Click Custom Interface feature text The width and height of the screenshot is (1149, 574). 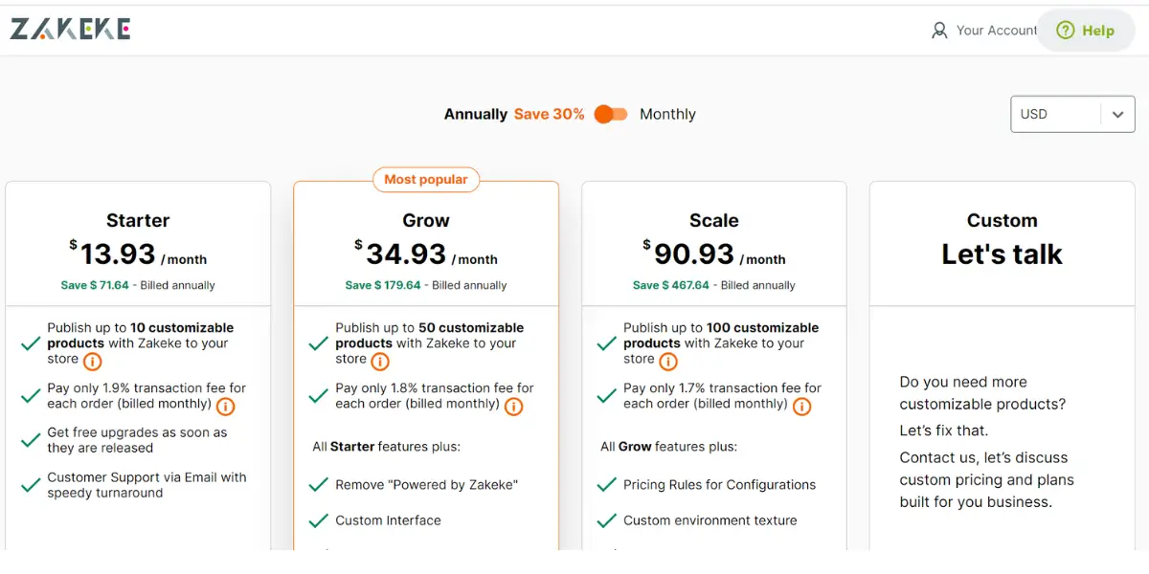388,520
